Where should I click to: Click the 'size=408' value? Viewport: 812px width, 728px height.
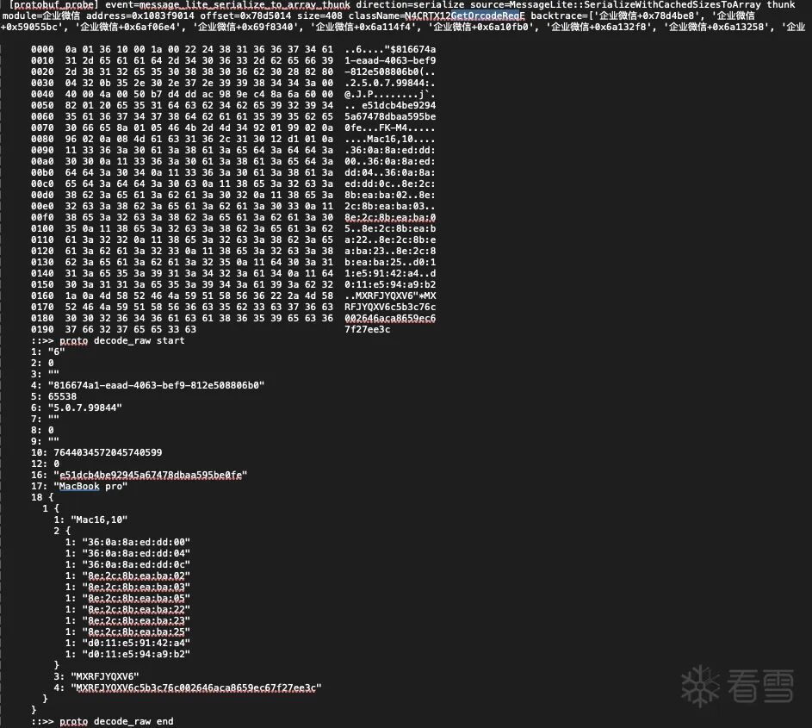tap(319, 16)
